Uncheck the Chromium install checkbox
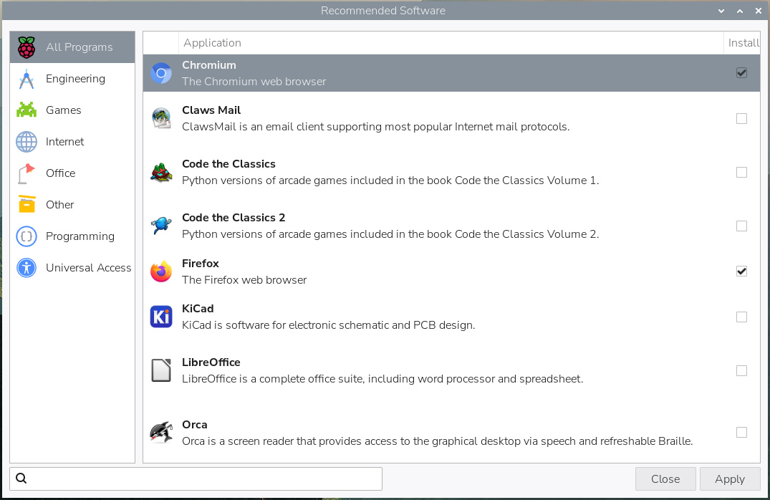The image size is (770, 500). coord(741,72)
